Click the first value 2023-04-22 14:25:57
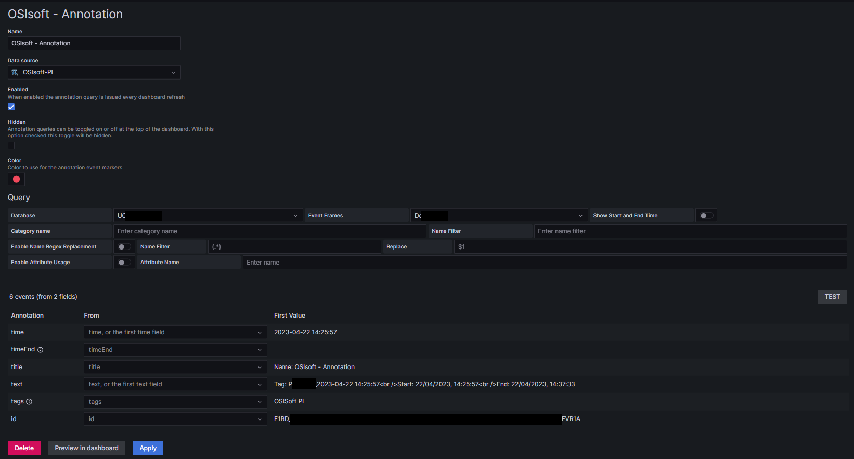The image size is (854, 459). [305, 332]
